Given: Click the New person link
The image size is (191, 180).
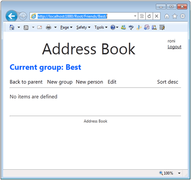Looking at the screenshot, I should pos(90,82).
